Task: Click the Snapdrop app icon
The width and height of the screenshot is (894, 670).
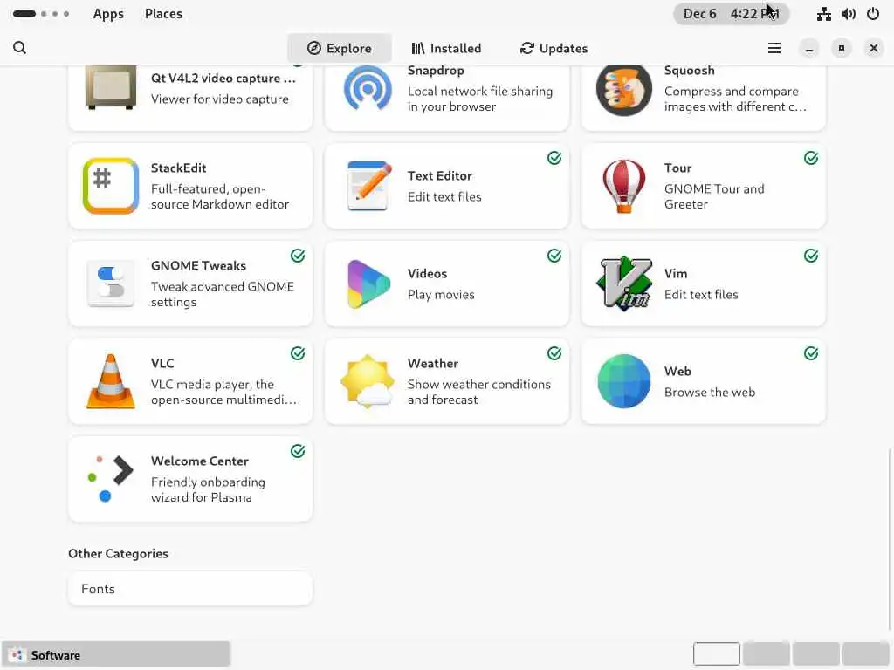Action: [368, 88]
